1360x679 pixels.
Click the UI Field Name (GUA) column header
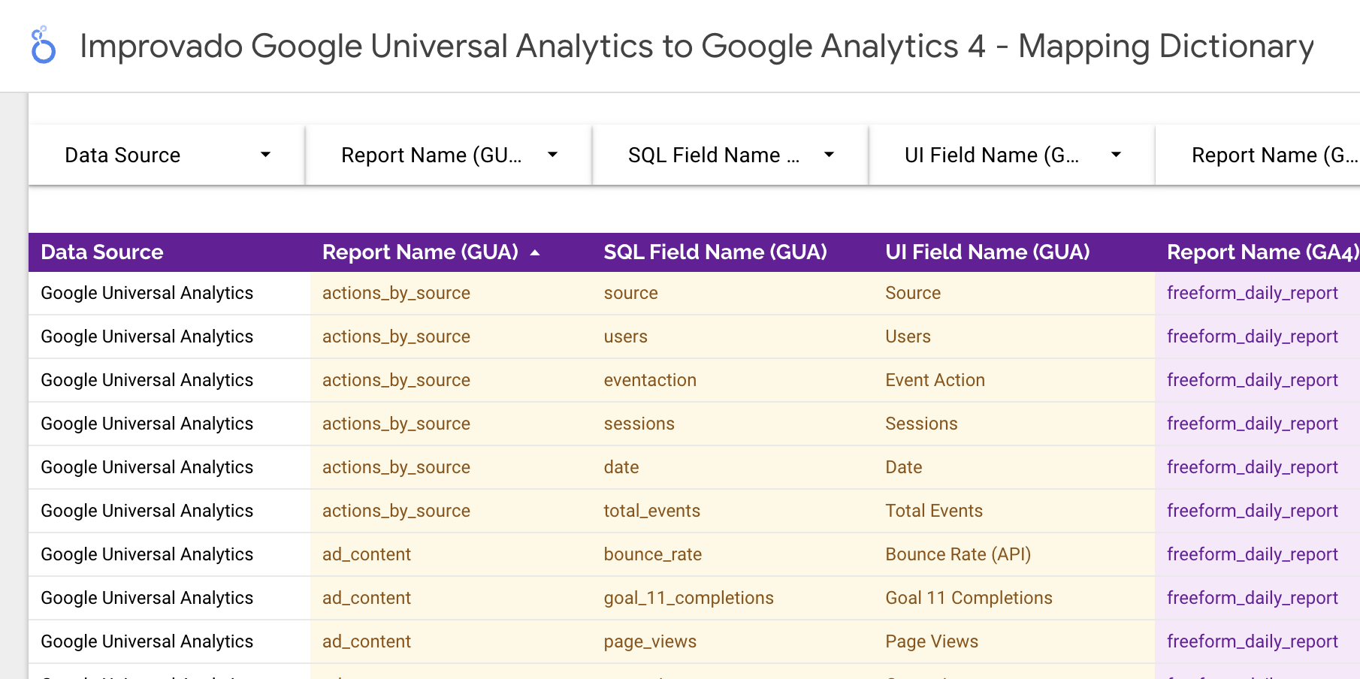coord(987,252)
